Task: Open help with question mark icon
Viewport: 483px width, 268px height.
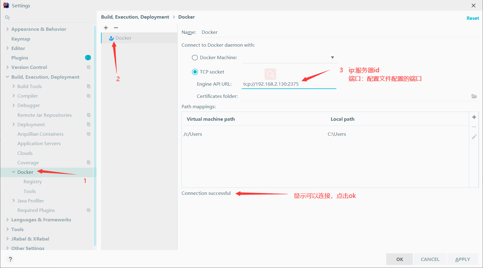Action: coord(10,259)
